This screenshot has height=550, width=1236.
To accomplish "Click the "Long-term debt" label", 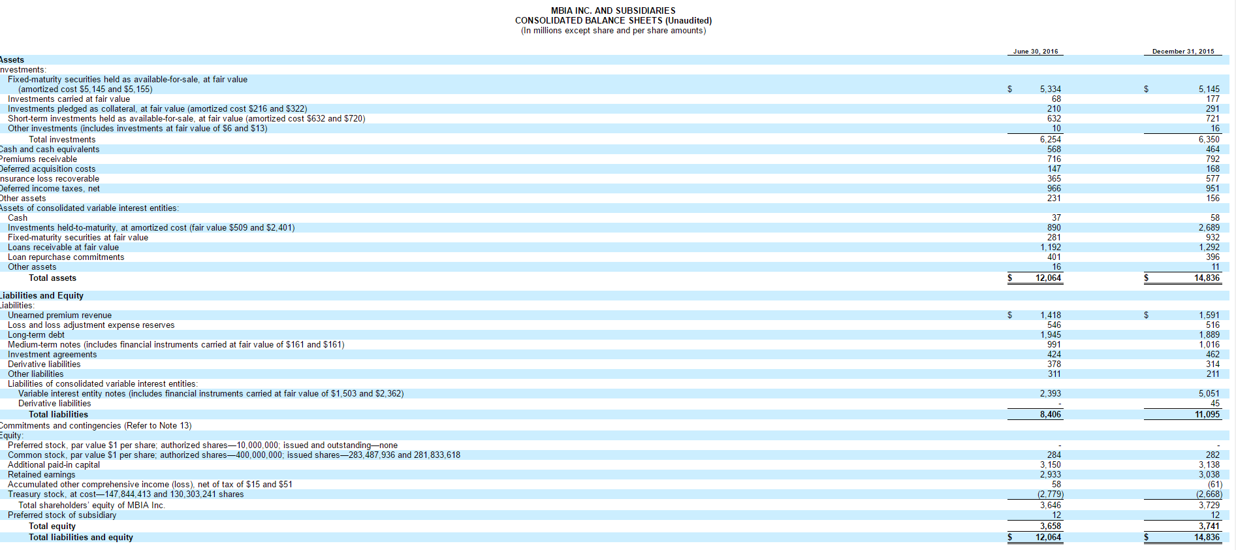I will click(x=36, y=334).
